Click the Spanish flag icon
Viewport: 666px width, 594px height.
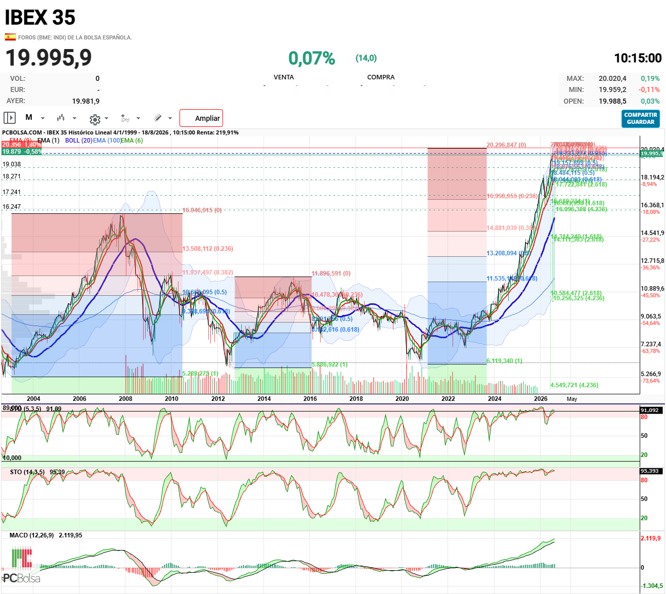(x=10, y=37)
